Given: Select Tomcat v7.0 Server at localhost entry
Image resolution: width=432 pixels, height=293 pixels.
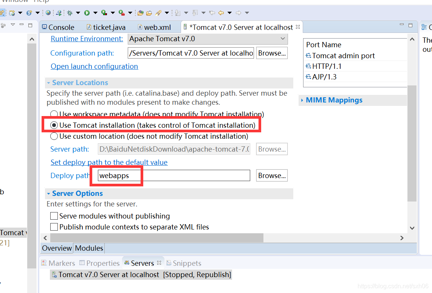Looking at the screenshot, I should click(141, 274).
